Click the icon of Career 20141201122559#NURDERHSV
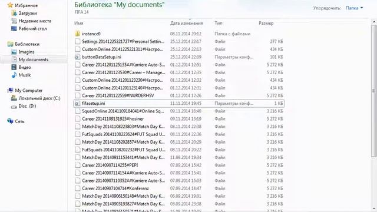 (x=77, y=95)
